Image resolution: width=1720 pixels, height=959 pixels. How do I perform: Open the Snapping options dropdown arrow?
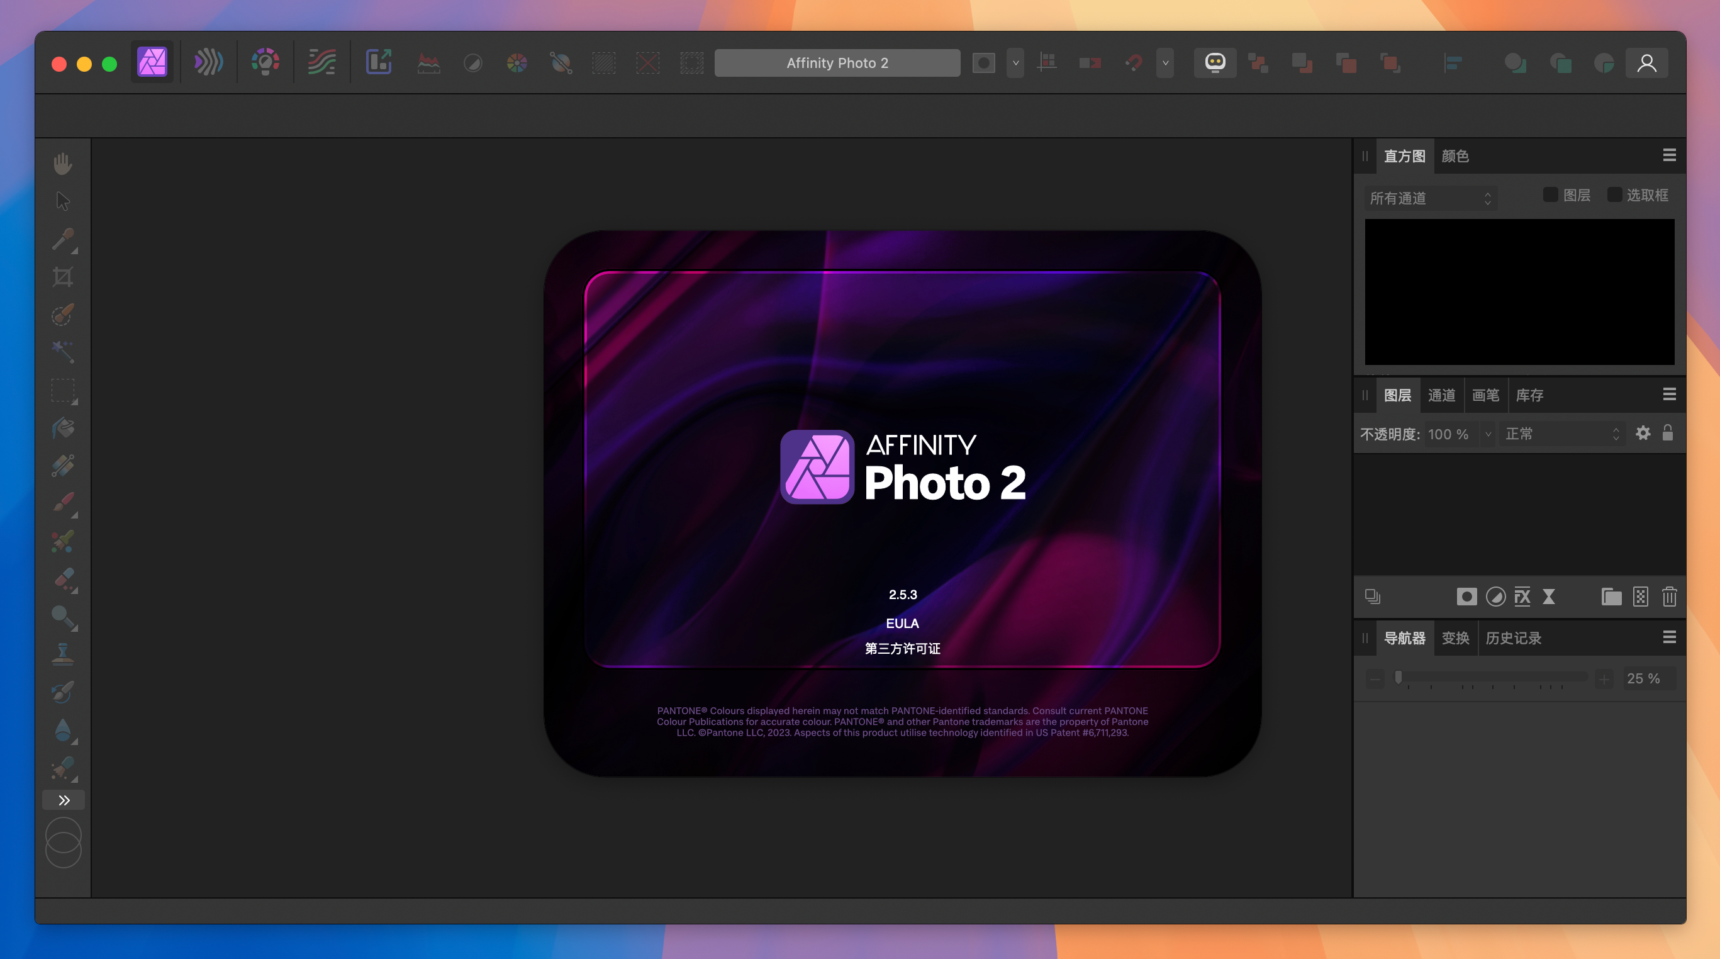[x=1165, y=64]
